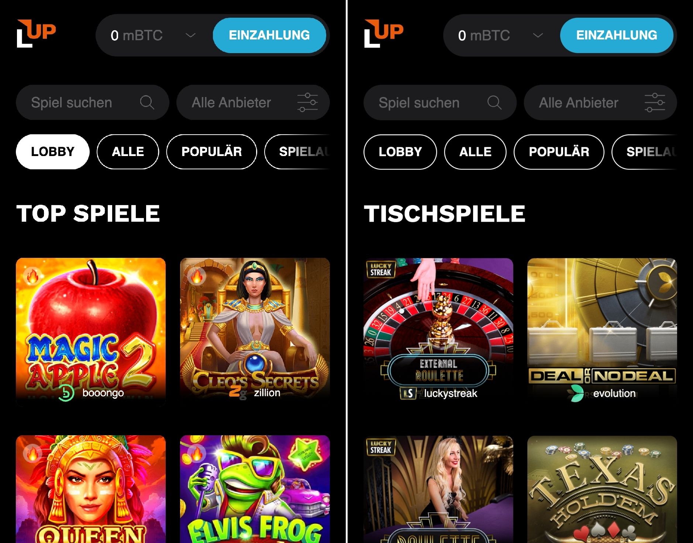Viewport: 693px width, 543px height.
Task: Open the Deal or No Deal game
Action: pyautogui.click(x=602, y=332)
